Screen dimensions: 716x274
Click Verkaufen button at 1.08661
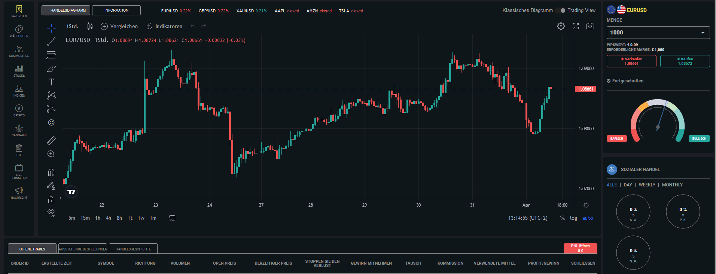[x=631, y=61]
